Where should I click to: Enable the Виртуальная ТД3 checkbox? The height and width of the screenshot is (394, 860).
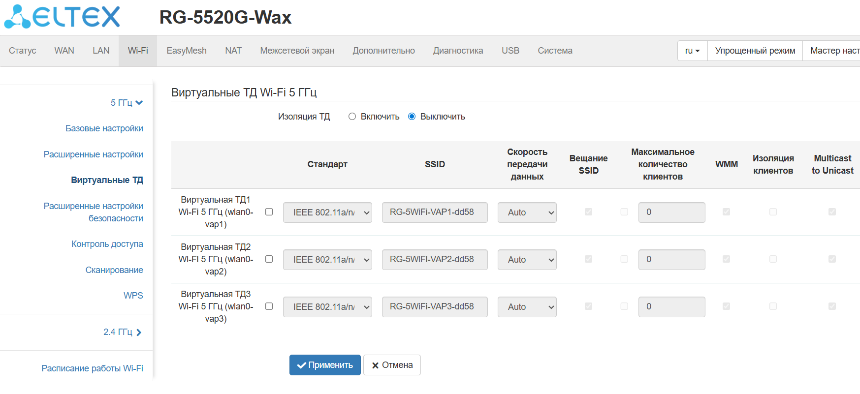(x=269, y=306)
